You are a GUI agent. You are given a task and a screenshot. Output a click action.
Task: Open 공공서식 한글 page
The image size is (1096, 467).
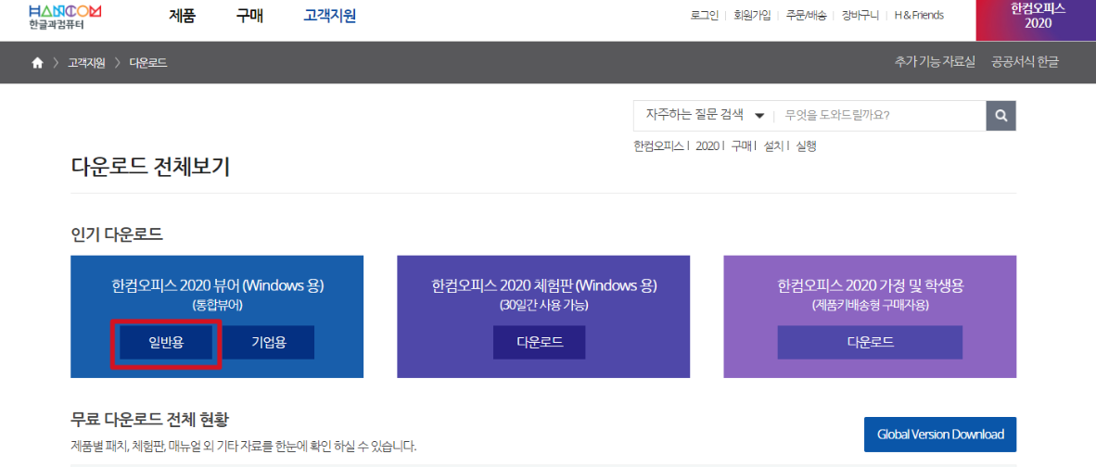click(x=1025, y=62)
